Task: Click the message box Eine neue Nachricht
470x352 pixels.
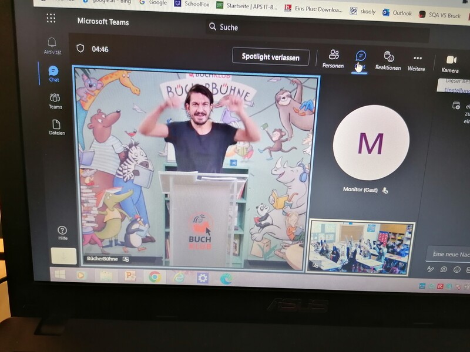Action: pyautogui.click(x=448, y=254)
